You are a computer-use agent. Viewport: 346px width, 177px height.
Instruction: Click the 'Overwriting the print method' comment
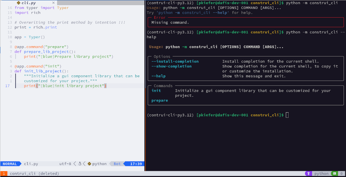click(70, 22)
